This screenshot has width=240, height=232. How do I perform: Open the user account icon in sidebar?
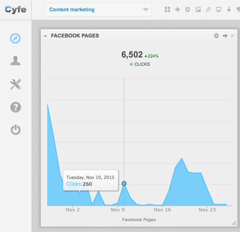tap(15, 61)
